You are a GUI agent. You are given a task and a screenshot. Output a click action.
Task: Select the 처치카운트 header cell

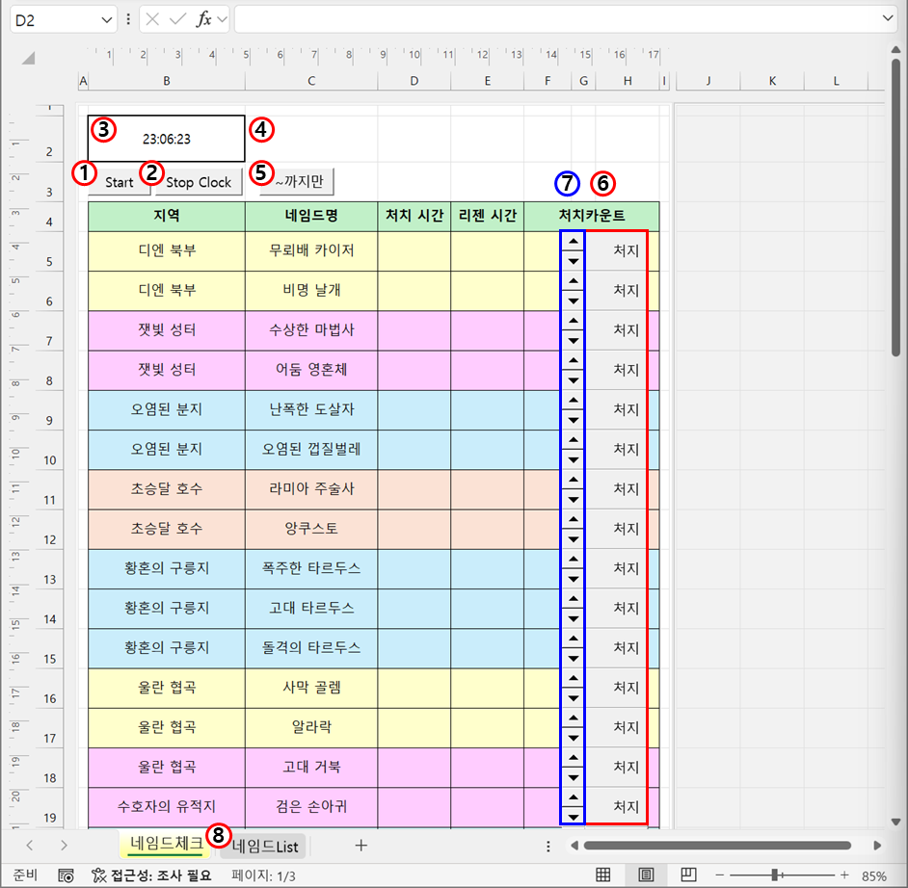coord(591,216)
